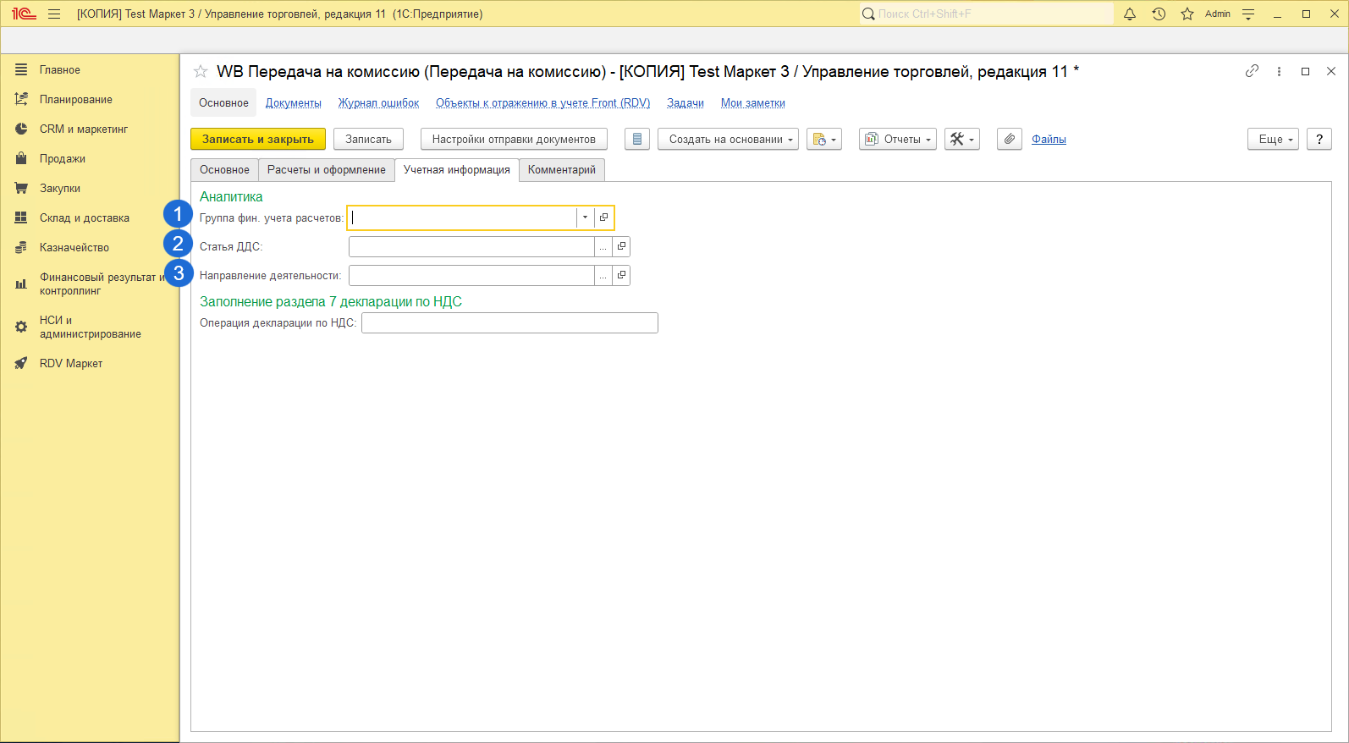Expand the tools wrench dropdown
Screen dimensions: 1349x743
(x=961, y=139)
